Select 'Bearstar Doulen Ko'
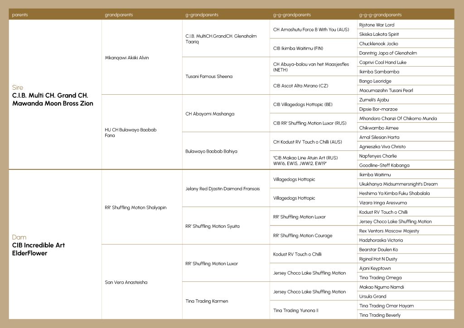This screenshot has width=464, height=328. [x=378, y=250]
